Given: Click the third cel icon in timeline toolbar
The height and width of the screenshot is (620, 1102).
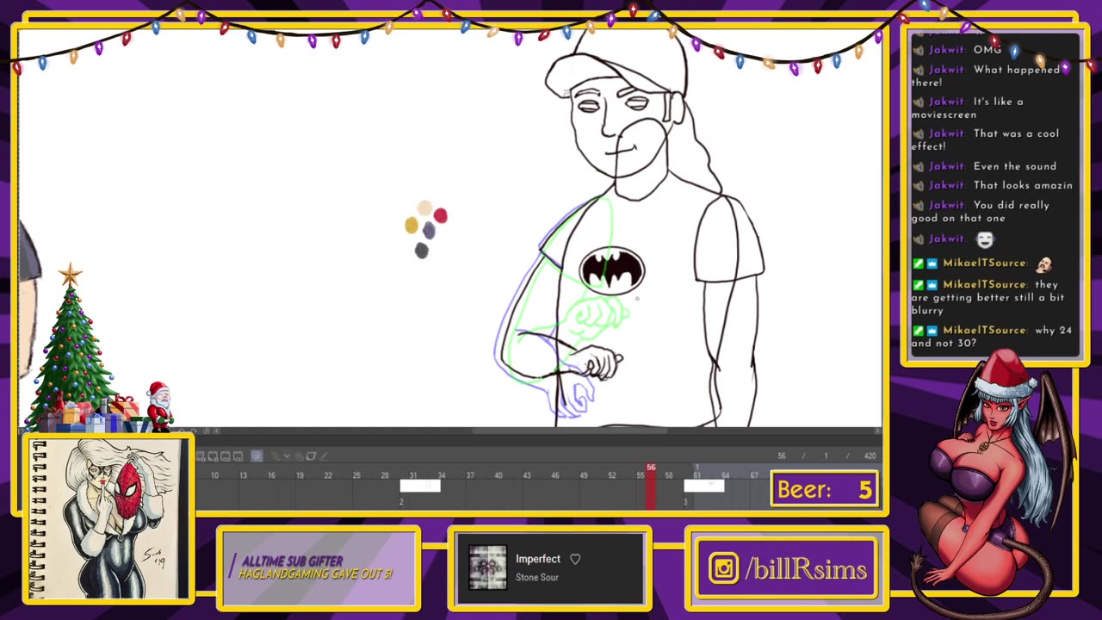Looking at the screenshot, I should tap(225, 456).
